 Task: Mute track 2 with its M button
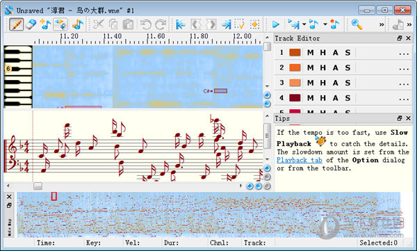(310, 67)
